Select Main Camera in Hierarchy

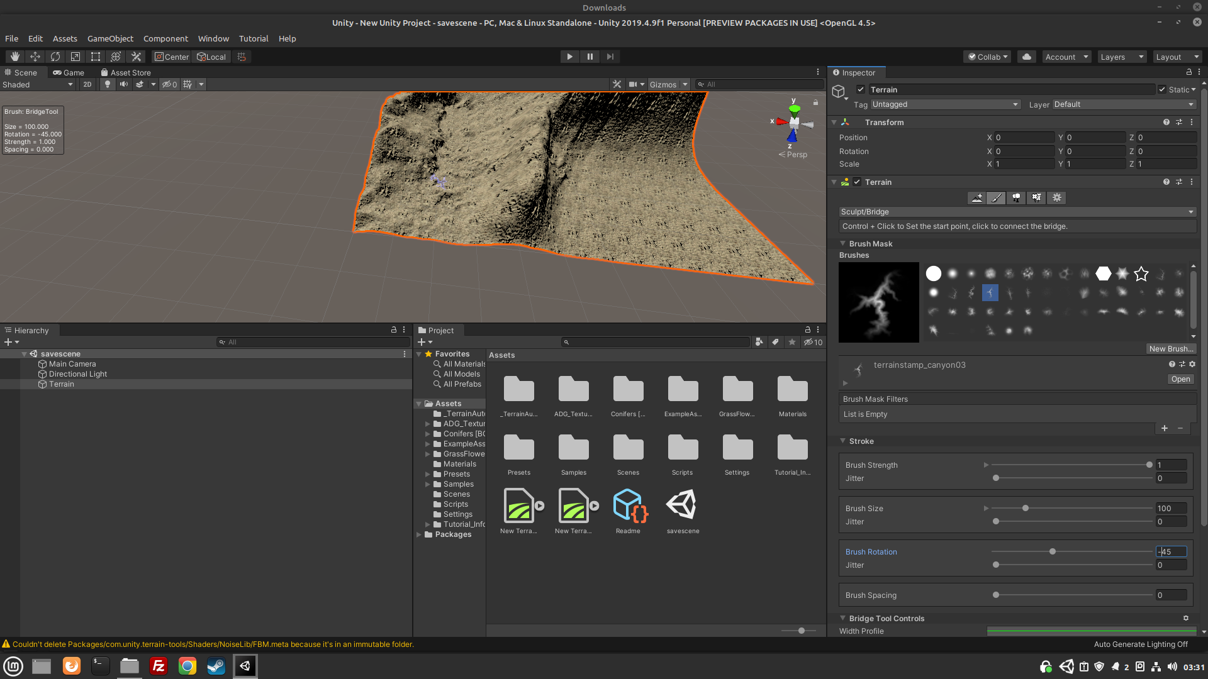click(x=72, y=364)
